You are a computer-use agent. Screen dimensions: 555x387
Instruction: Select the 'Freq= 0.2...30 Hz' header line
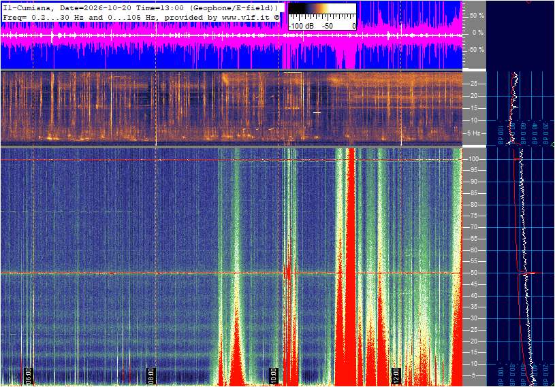pos(141,17)
